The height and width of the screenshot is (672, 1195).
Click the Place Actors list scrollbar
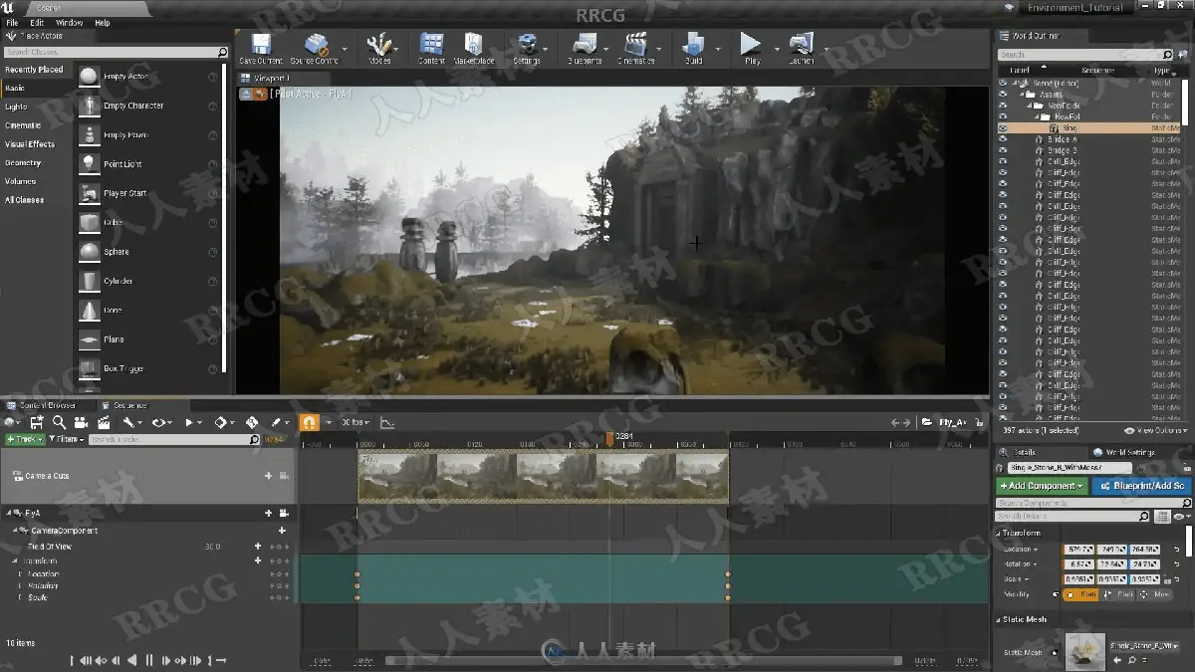(x=224, y=219)
